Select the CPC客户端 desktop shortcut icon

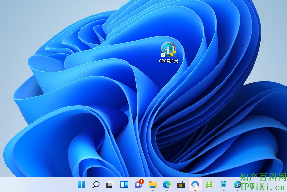click(168, 49)
